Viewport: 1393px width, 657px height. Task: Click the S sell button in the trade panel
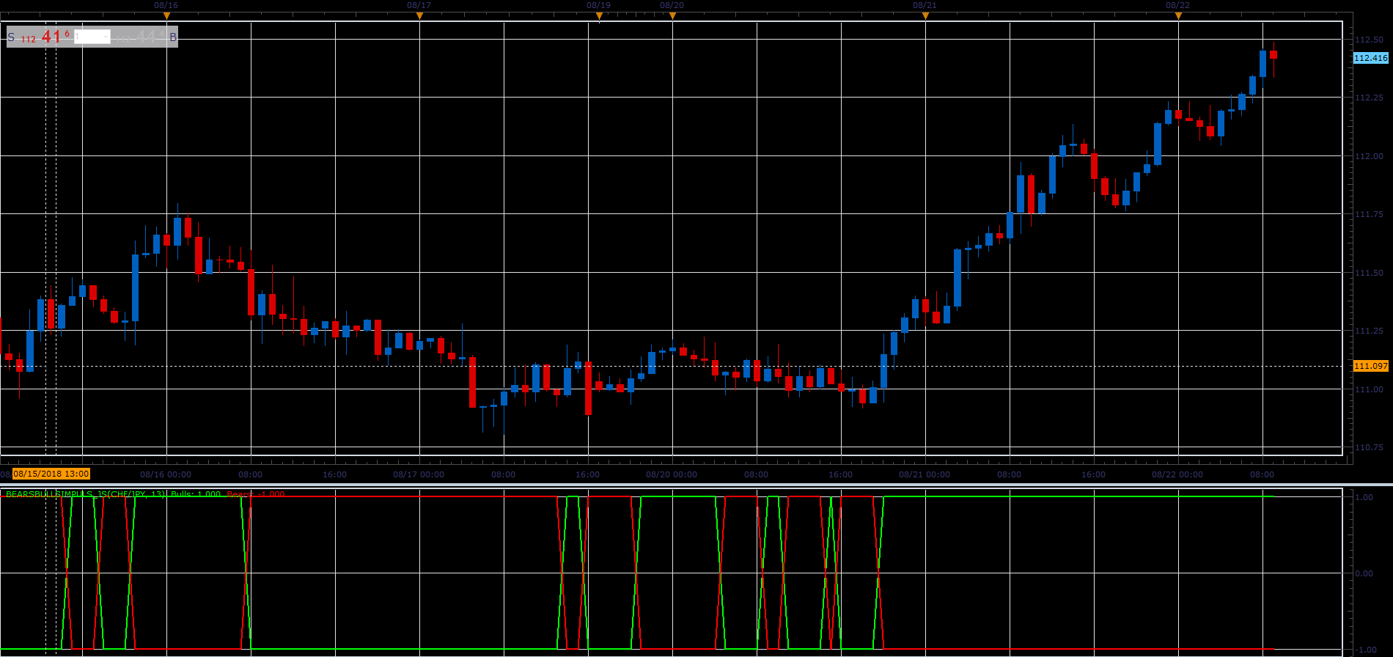(x=11, y=37)
